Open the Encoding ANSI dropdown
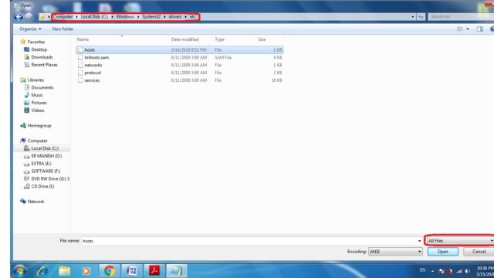The image size is (494, 278). click(x=395, y=252)
